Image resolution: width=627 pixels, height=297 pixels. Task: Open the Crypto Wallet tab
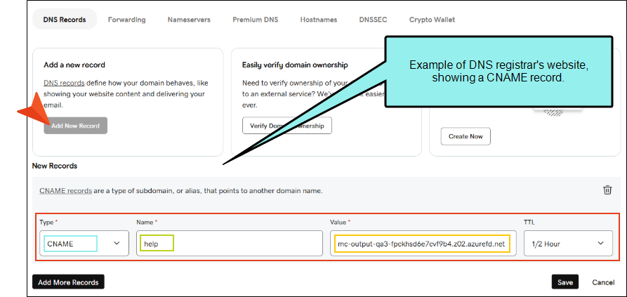432,20
